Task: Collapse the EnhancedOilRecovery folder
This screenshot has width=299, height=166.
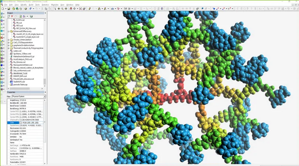Action: click(9, 31)
